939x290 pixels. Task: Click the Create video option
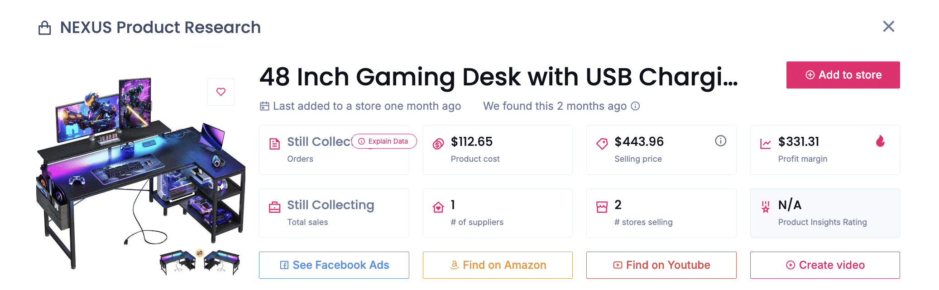click(825, 265)
